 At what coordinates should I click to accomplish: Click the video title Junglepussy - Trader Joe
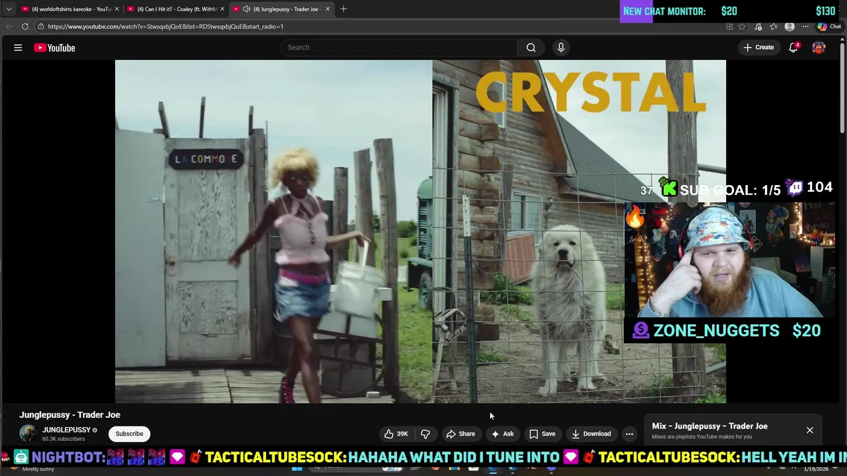click(69, 415)
